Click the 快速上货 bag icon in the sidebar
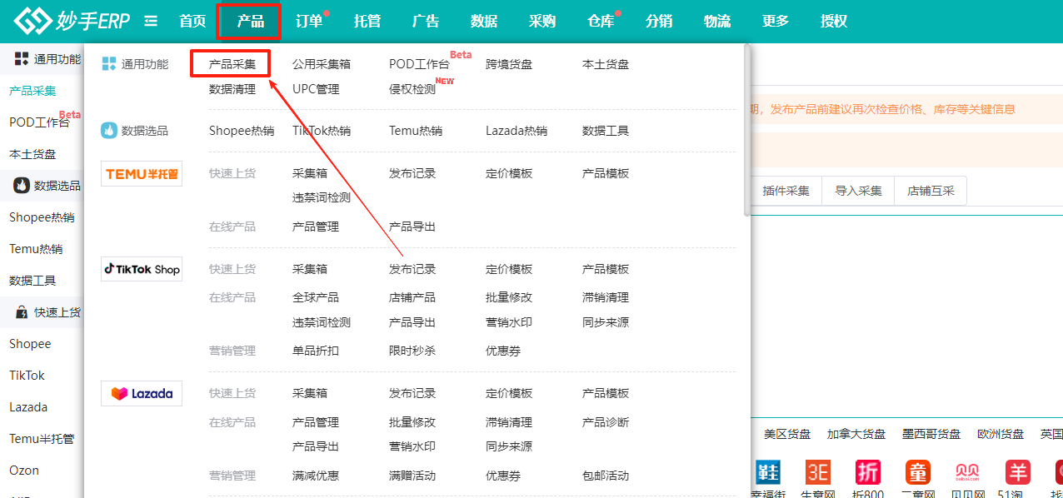 [22, 312]
